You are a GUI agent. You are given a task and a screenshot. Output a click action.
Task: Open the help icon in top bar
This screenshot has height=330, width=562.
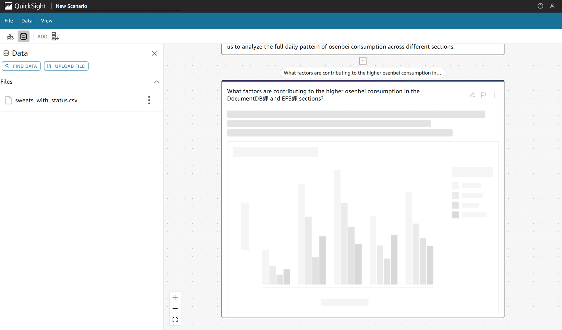point(540,6)
